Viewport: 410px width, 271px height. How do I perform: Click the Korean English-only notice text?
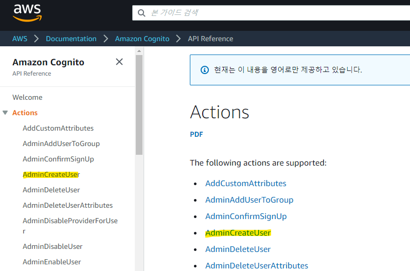[x=288, y=70]
